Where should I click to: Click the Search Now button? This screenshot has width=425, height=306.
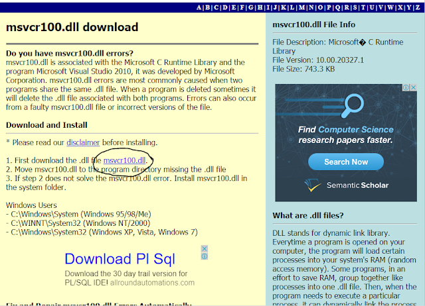coord(346,162)
